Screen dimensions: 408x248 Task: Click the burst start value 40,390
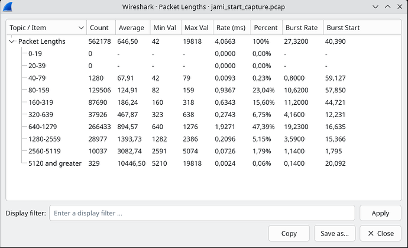tap(335, 41)
